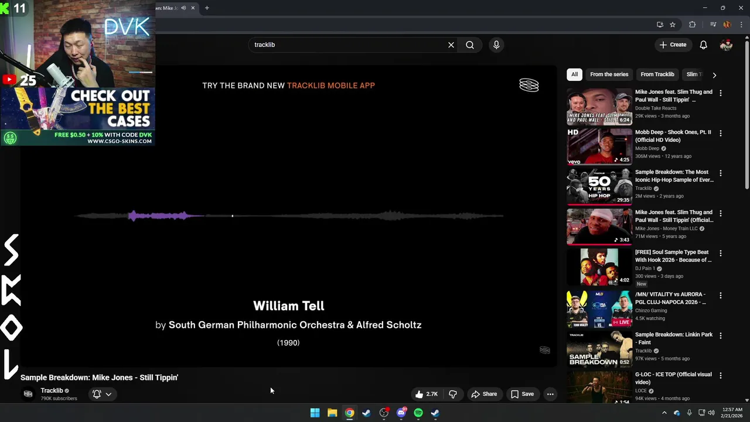Click the page vertical scrollbar
Screen dimensions: 750x422
[x=746, y=114]
